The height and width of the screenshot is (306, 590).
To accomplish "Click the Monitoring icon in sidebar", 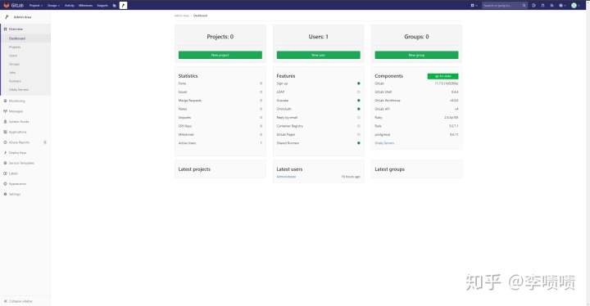I will click(5, 101).
